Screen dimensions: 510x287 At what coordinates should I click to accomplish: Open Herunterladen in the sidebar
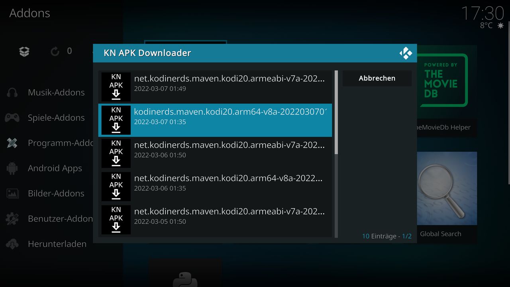pos(57,244)
